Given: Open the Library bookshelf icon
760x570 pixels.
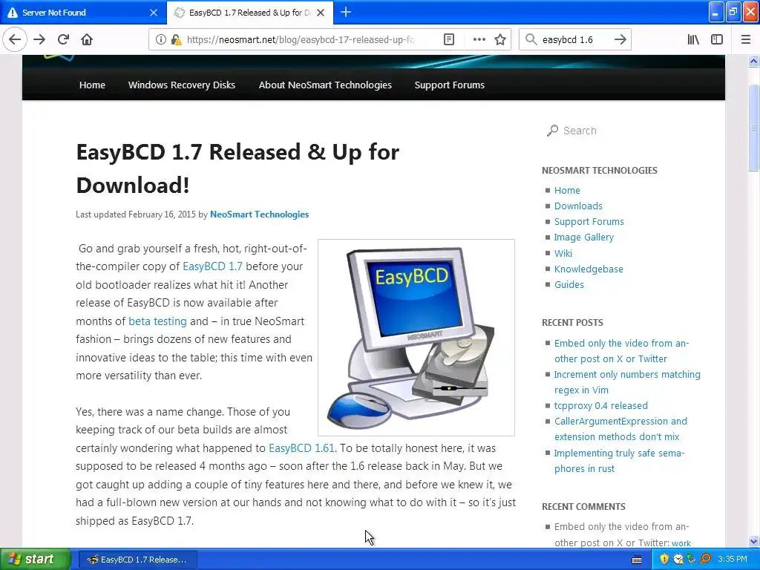Looking at the screenshot, I should pos(693,40).
